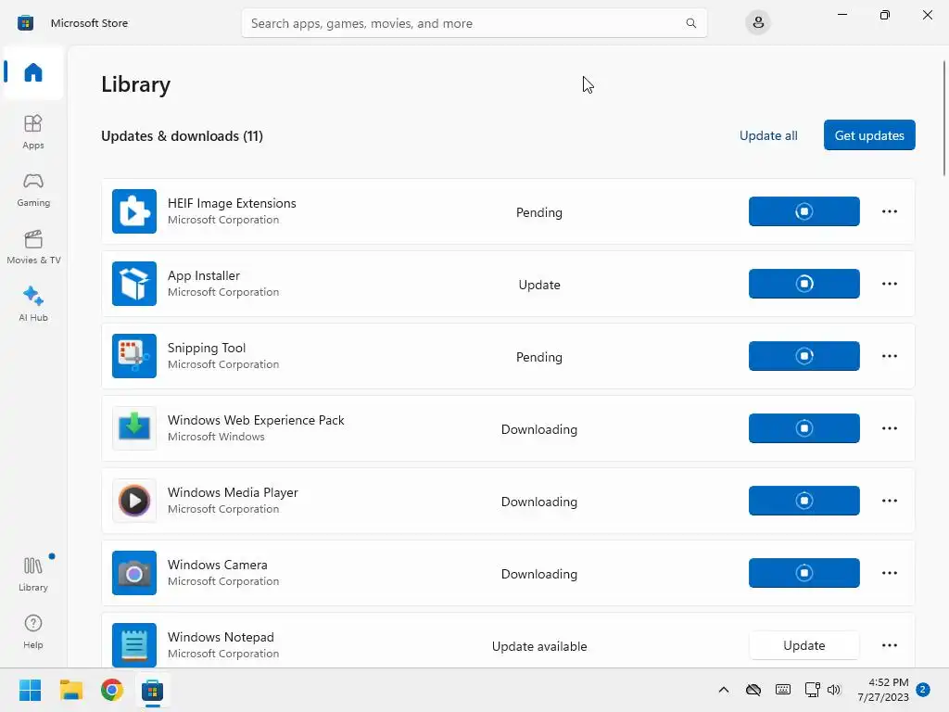Open the AI Hub section
This screenshot has height=712, width=949.
click(33, 304)
